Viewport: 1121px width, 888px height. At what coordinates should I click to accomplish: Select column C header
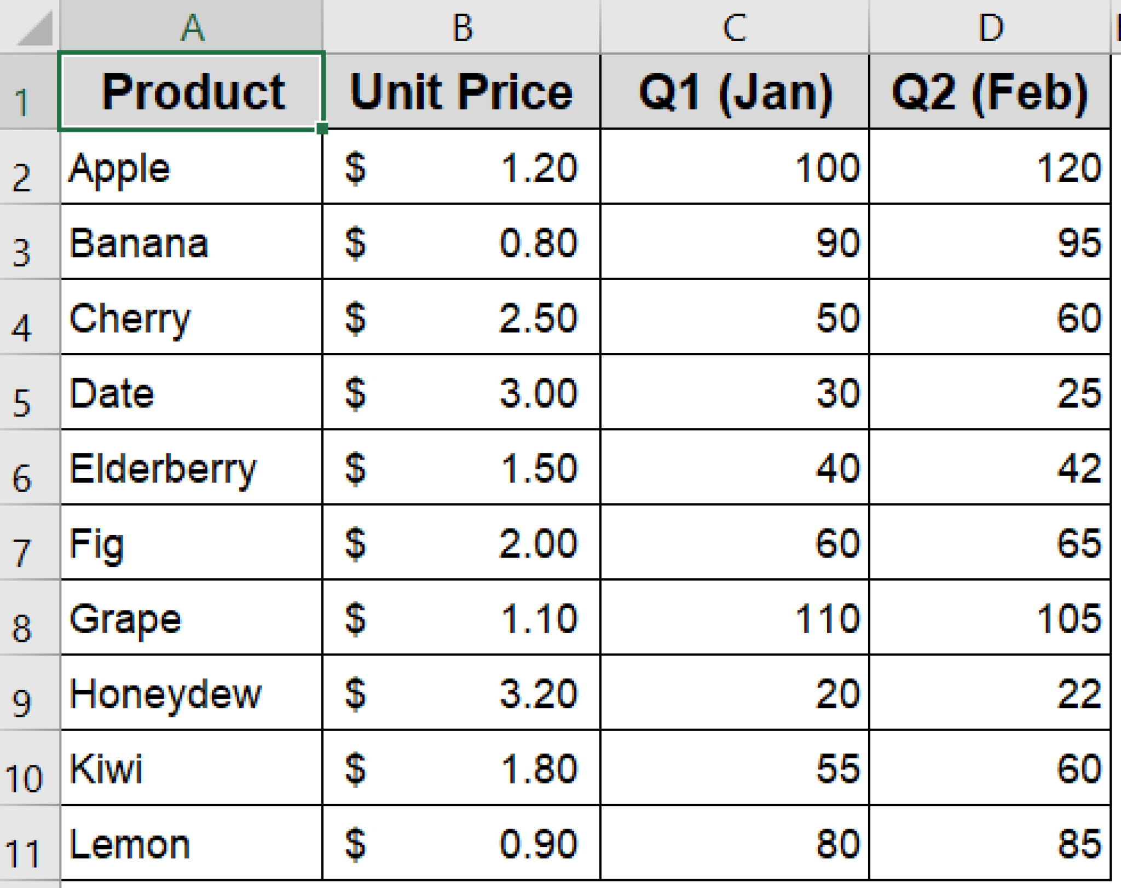(x=733, y=25)
